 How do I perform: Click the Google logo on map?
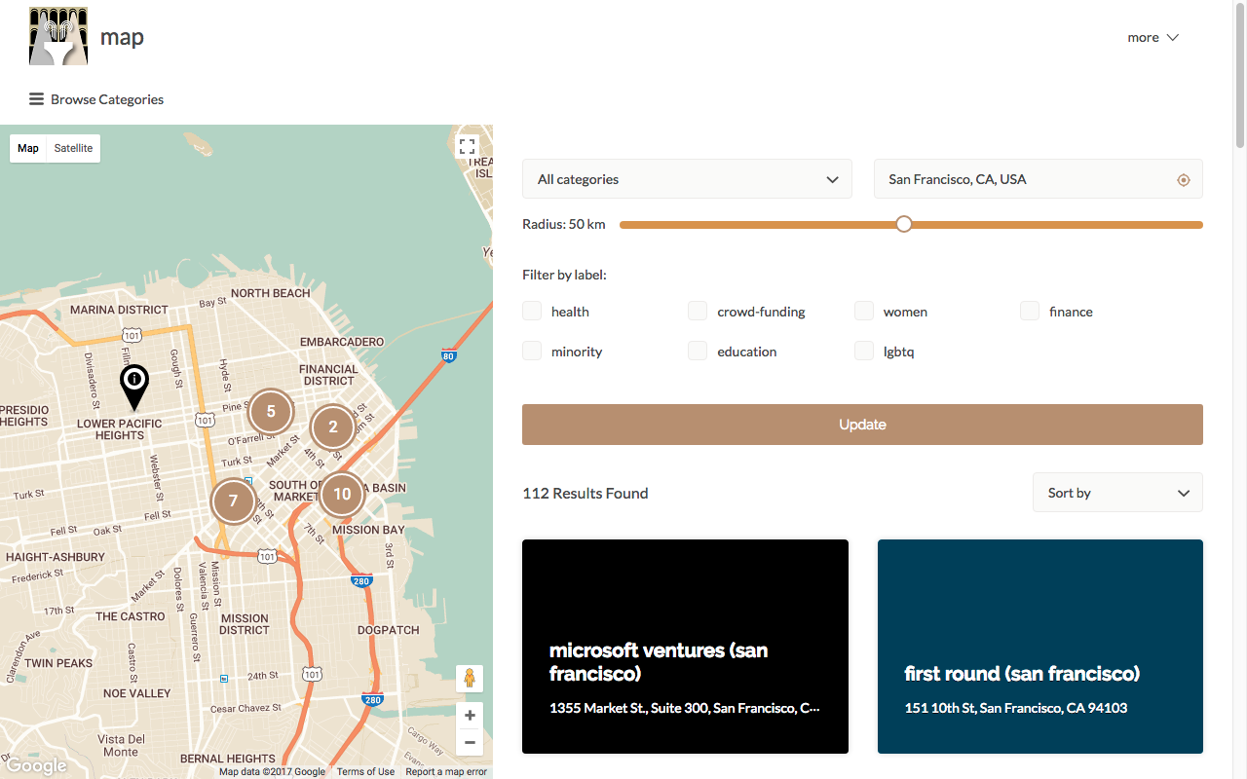tap(36, 765)
